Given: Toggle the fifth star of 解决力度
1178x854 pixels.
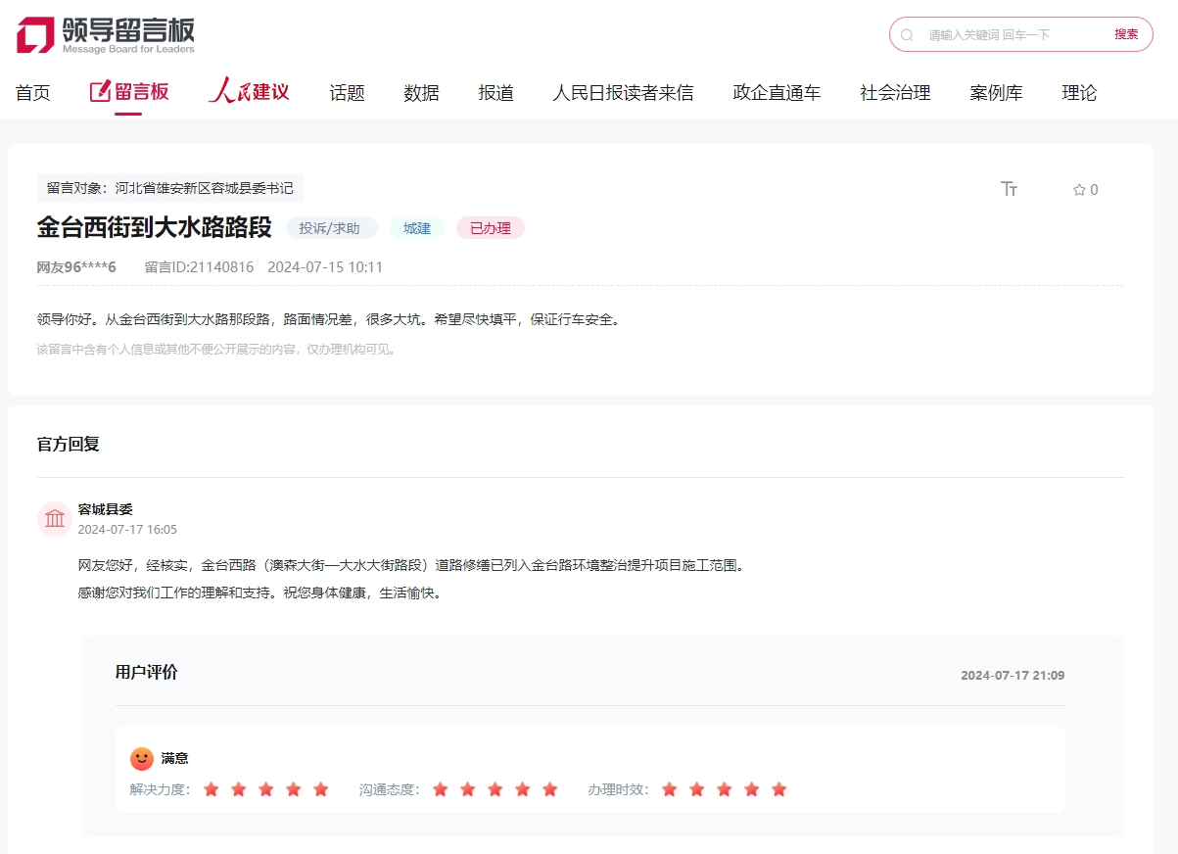Looking at the screenshot, I should point(320,787).
